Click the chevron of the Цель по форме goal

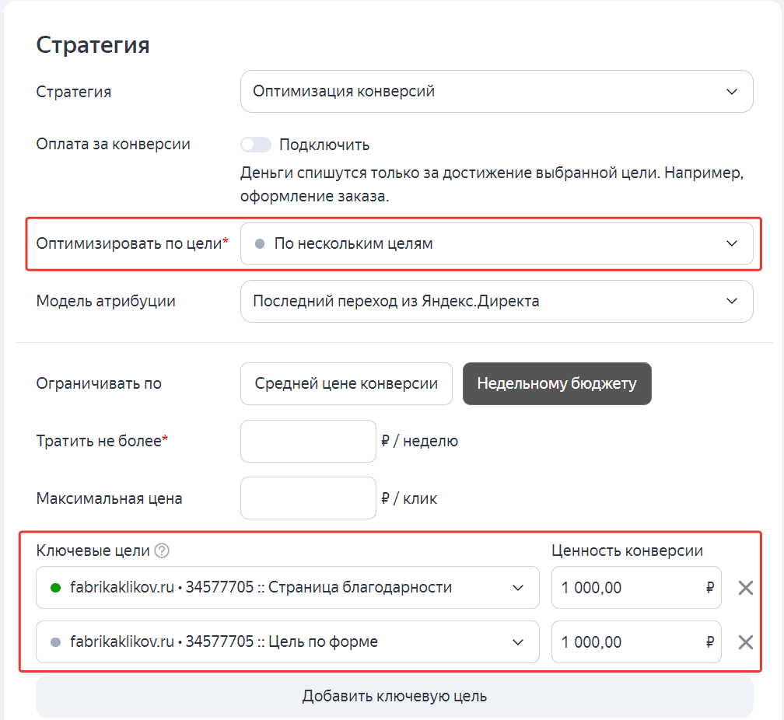point(518,642)
